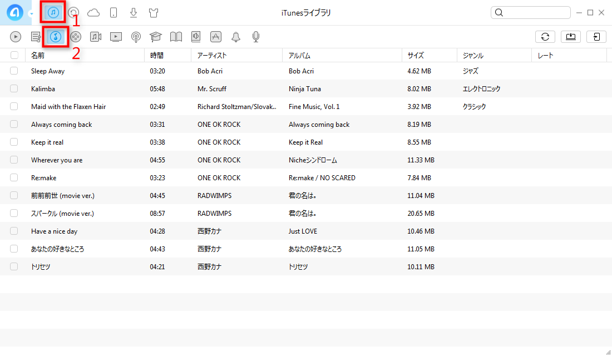612x356 pixels.
Task: Sort by the レート column header
Action: coord(569,56)
